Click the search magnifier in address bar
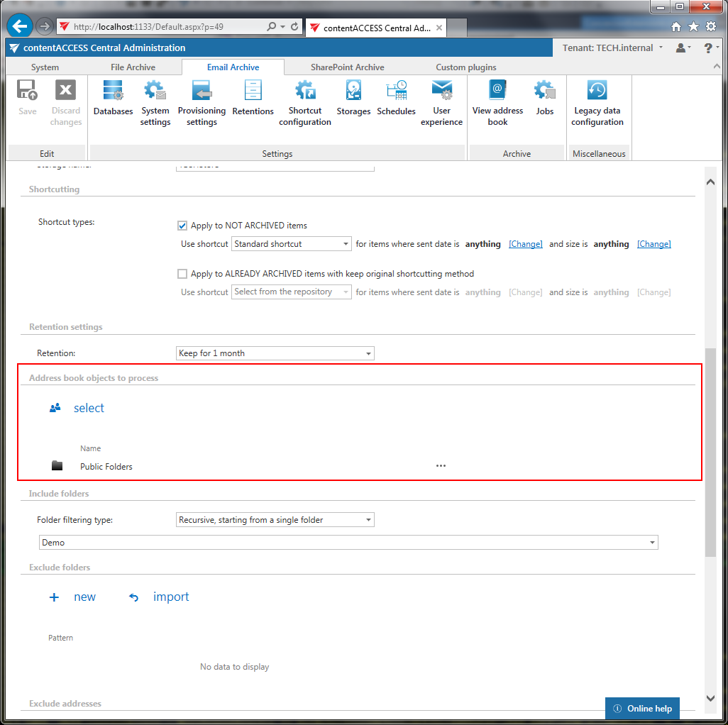 [272, 26]
